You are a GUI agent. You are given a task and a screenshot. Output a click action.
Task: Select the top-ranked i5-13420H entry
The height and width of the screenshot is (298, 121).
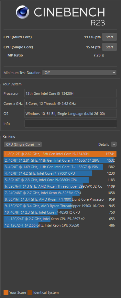point(60,154)
